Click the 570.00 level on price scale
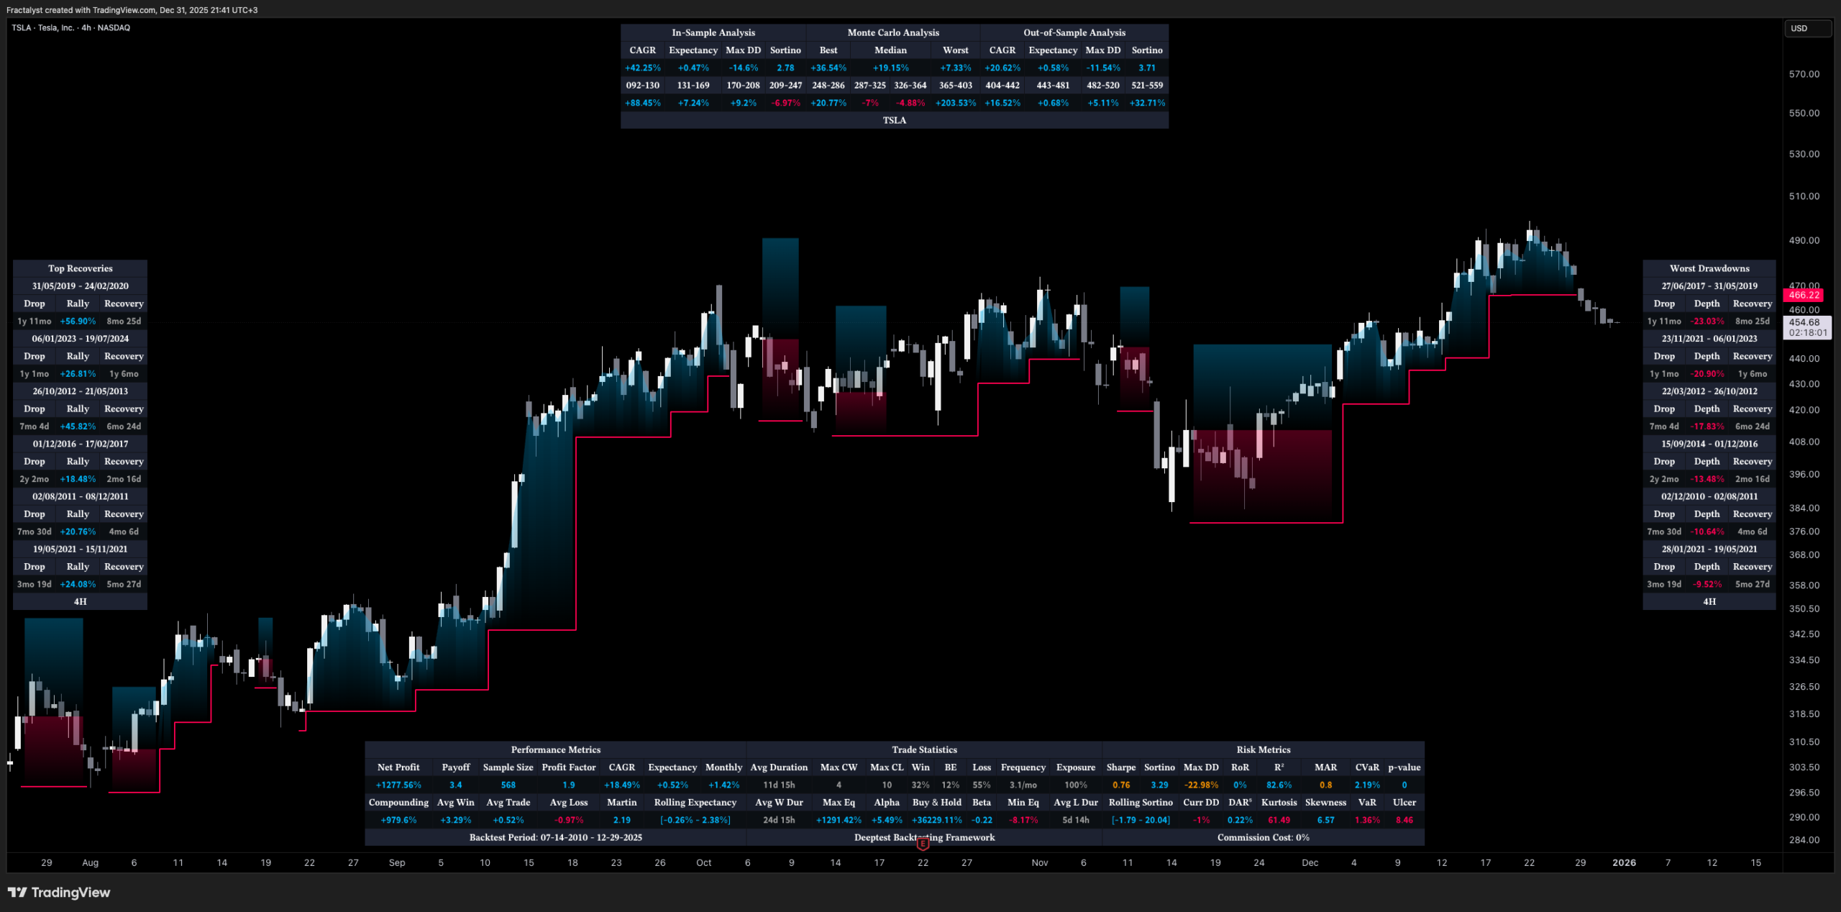 (1804, 74)
